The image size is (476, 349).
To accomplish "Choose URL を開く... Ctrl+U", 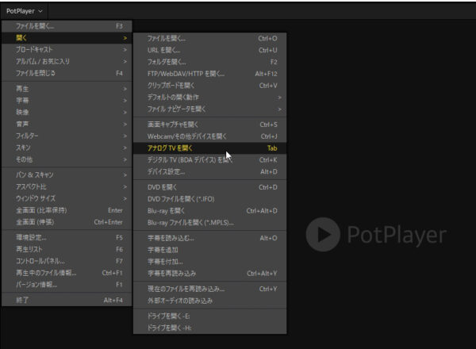I will point(209,50).
